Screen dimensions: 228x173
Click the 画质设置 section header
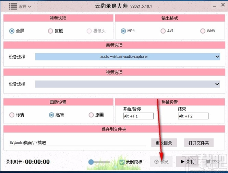[x=58, y=102]
